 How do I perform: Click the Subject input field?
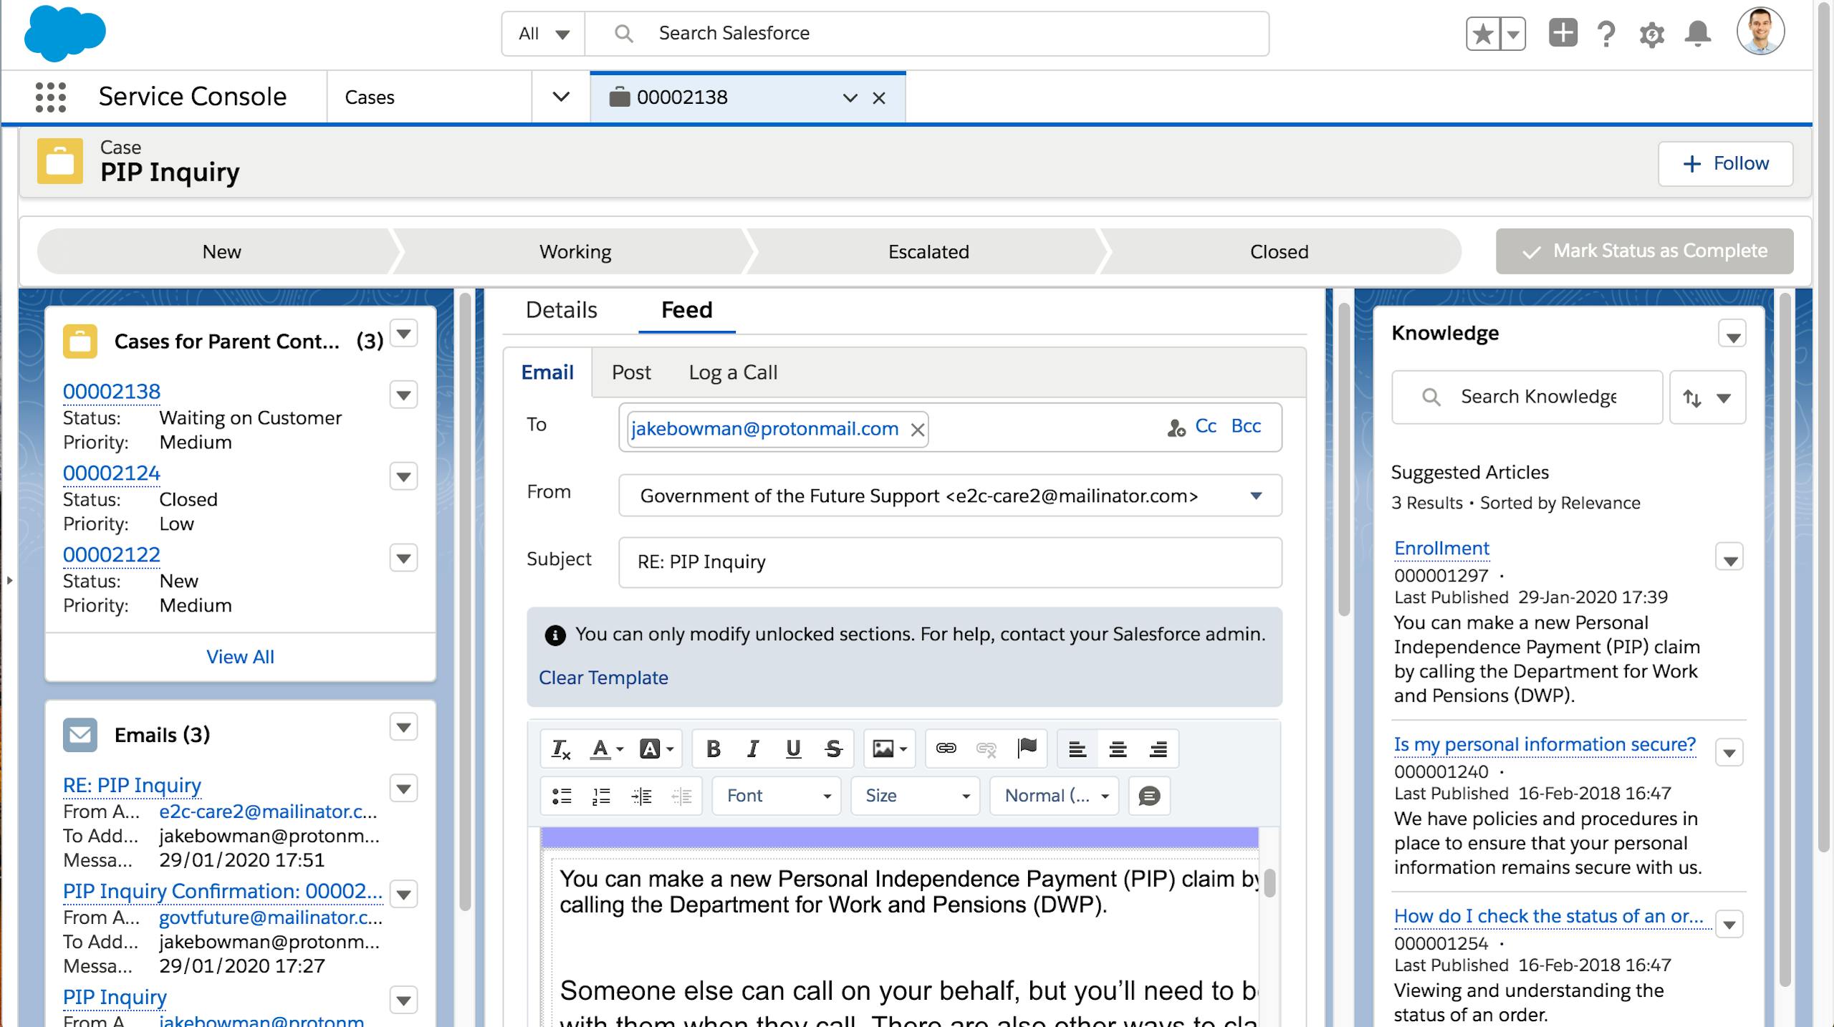[x=949, y=562]
